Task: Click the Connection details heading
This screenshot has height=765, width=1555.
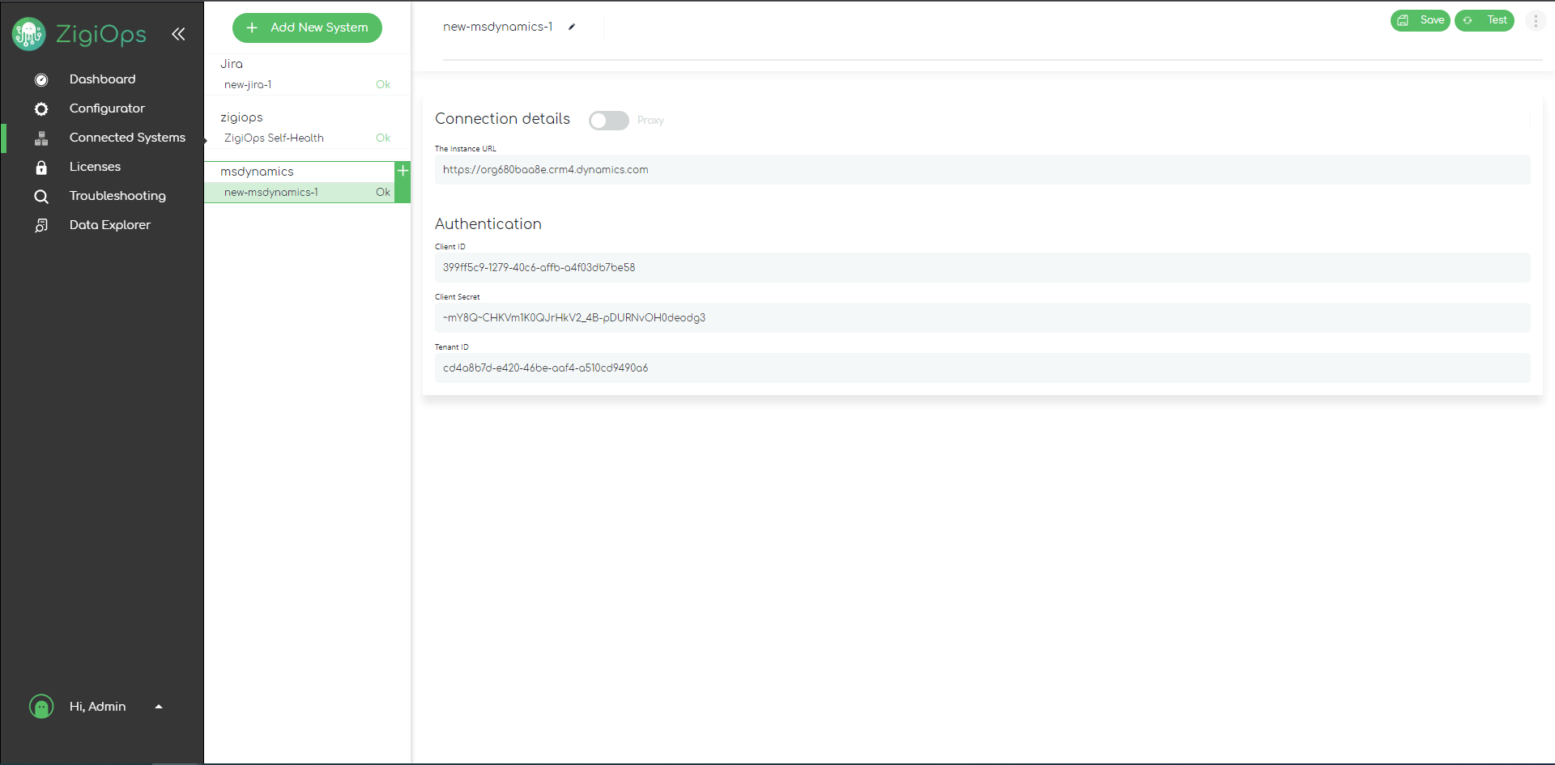Action: [502, 119]
